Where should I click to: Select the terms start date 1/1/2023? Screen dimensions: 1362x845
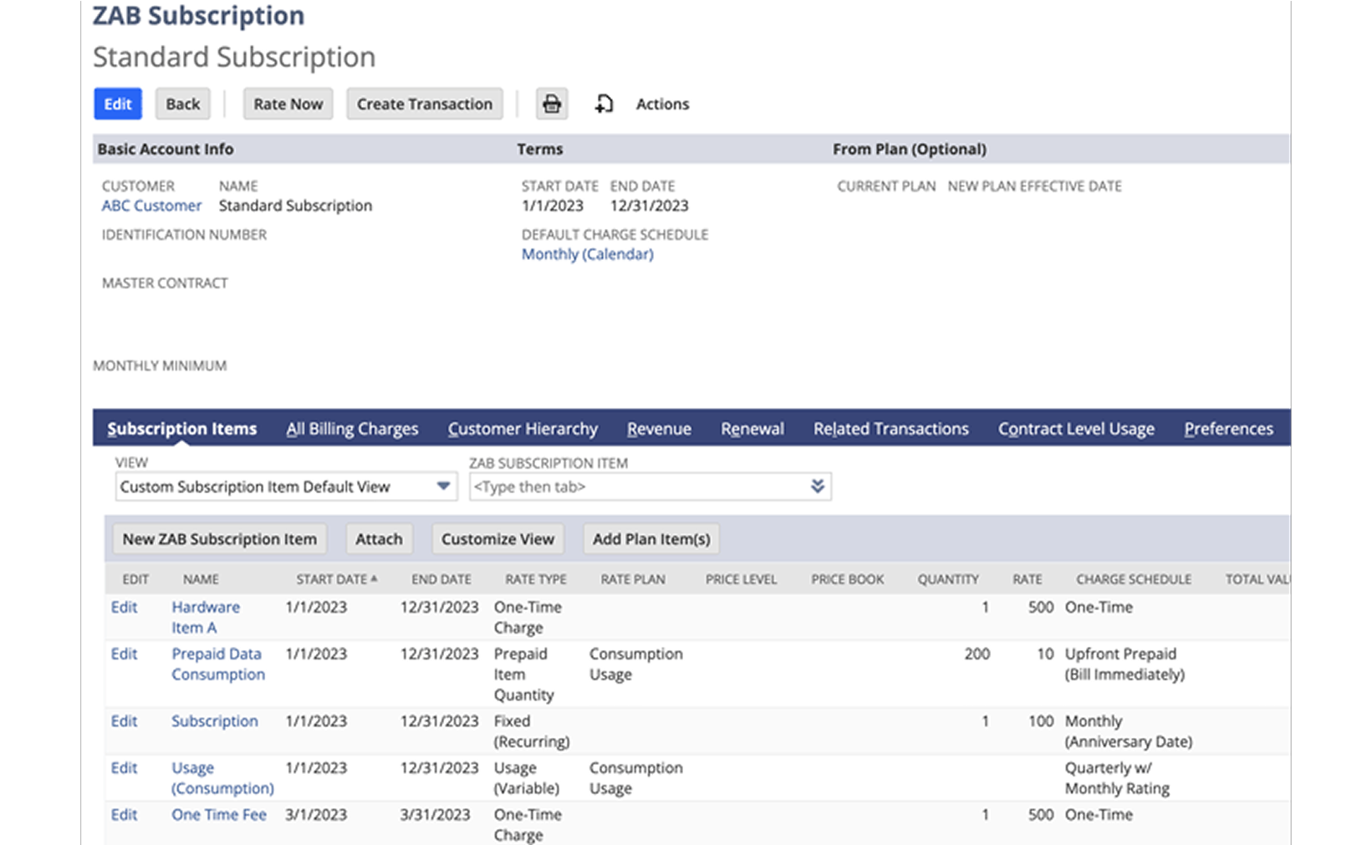tap(553, 206)
